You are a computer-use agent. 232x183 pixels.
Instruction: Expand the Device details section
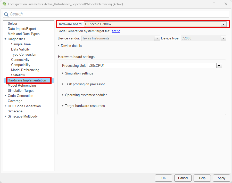[x=59, y=46]
